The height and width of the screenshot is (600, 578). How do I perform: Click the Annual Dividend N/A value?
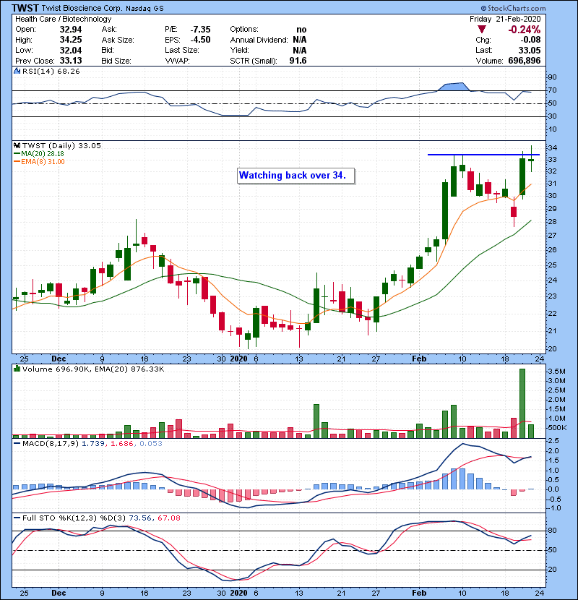click(x=300, y=40)
